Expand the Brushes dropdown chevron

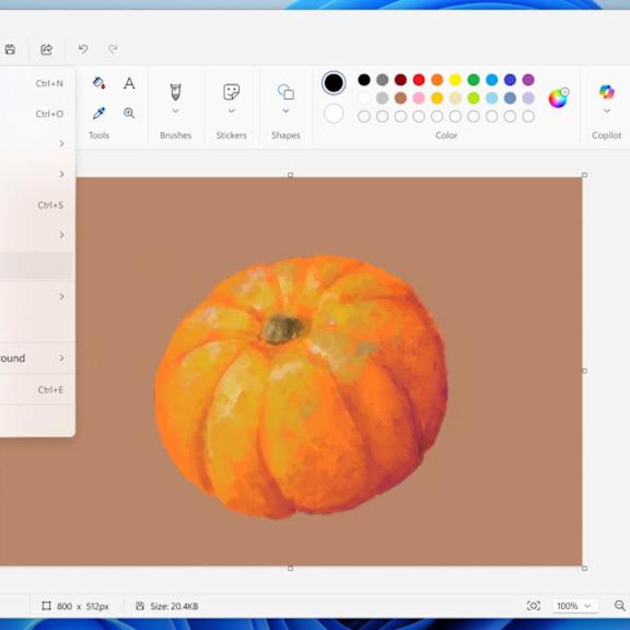(175, 111)
